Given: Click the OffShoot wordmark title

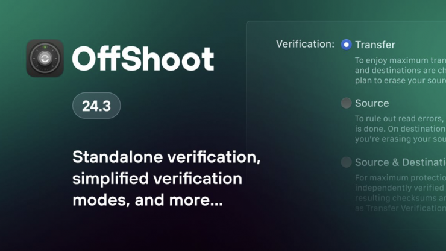Looking at the screenshot, I should click(143, 59).
